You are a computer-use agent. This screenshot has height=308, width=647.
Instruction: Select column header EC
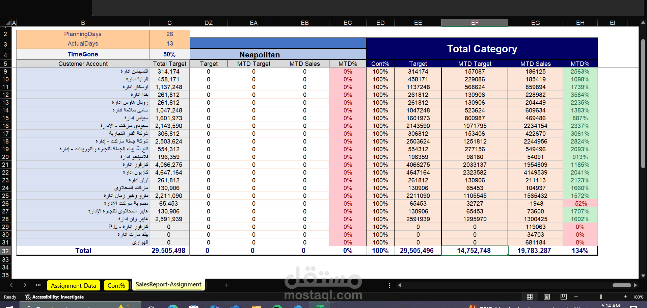point(348,23)
